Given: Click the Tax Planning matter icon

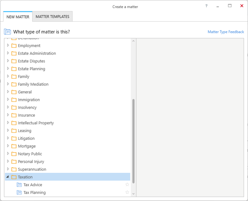Looking at the screenshot, I should 19,193.
